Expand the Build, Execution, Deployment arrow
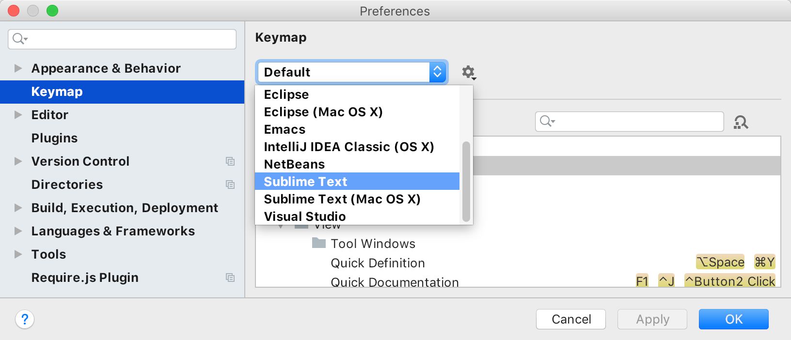 click(18, 208)
